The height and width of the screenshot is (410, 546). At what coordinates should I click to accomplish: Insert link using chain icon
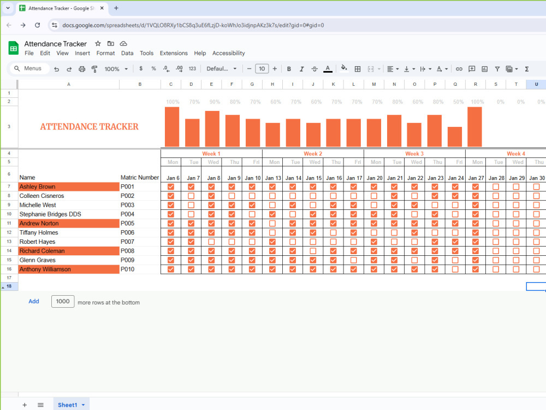pos(459,69)
